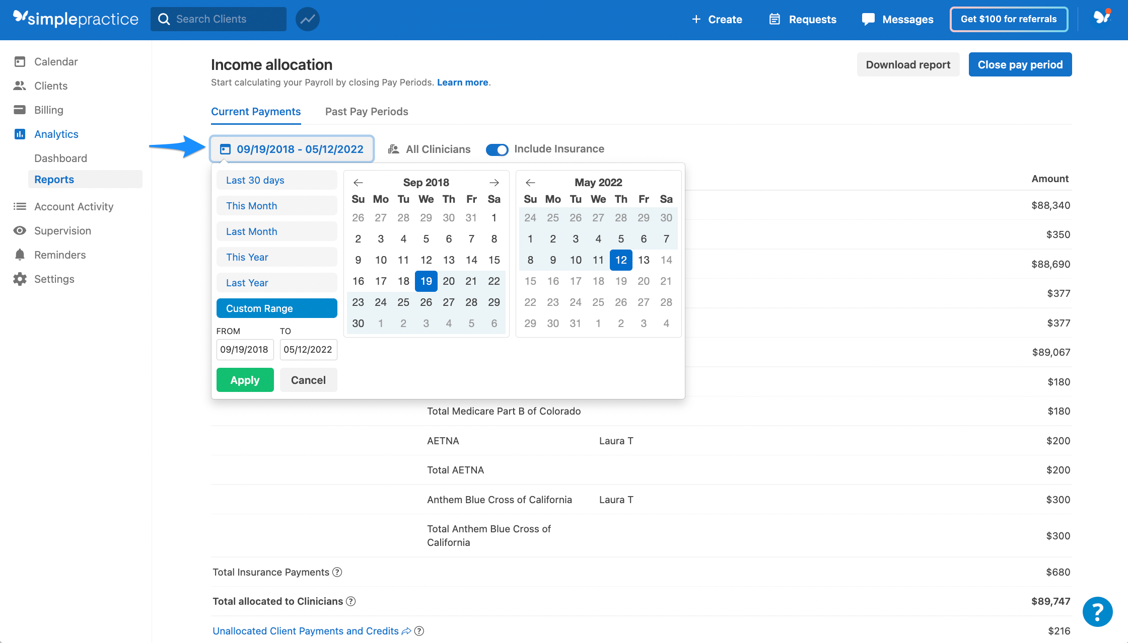Click 'Laura T' in the AETNA row
Image resolution: width=1128 pixels, height=643 pixels.
(616, 441)
